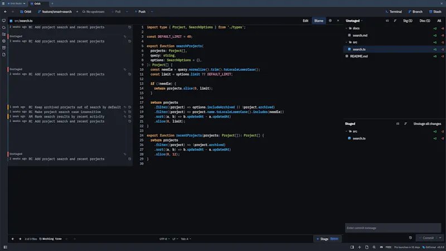Image resolution: width=446 pixels, height=251 pixels.
Task: Open the circular gear icon in left sidebar
Action: tap(4, 41)
